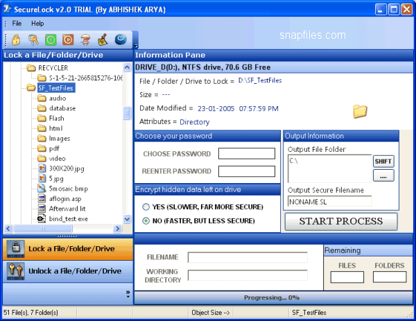Click the pdf folder icon
Screen dimensions: 416x321
tap(42, 148)
